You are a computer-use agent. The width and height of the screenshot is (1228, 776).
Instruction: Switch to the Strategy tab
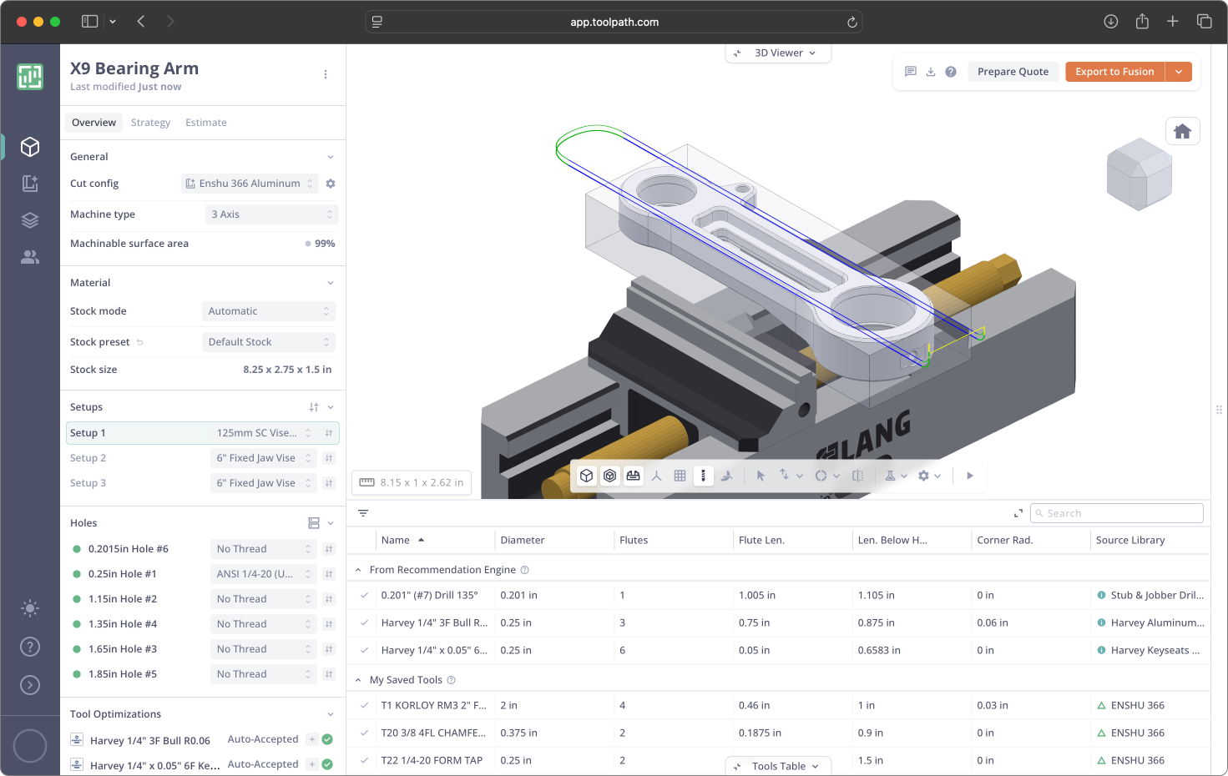tap(150, 123)
